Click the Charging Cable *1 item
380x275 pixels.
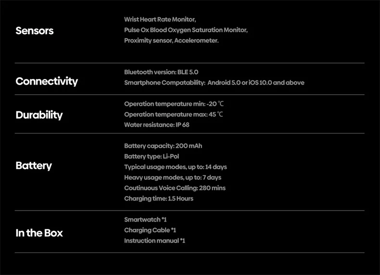coord(150,230)
